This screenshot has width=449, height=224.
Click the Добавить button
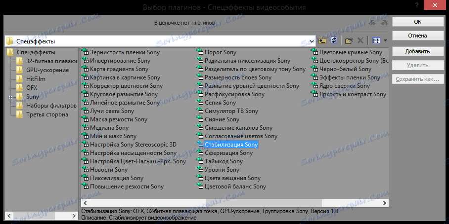[417, 51]
